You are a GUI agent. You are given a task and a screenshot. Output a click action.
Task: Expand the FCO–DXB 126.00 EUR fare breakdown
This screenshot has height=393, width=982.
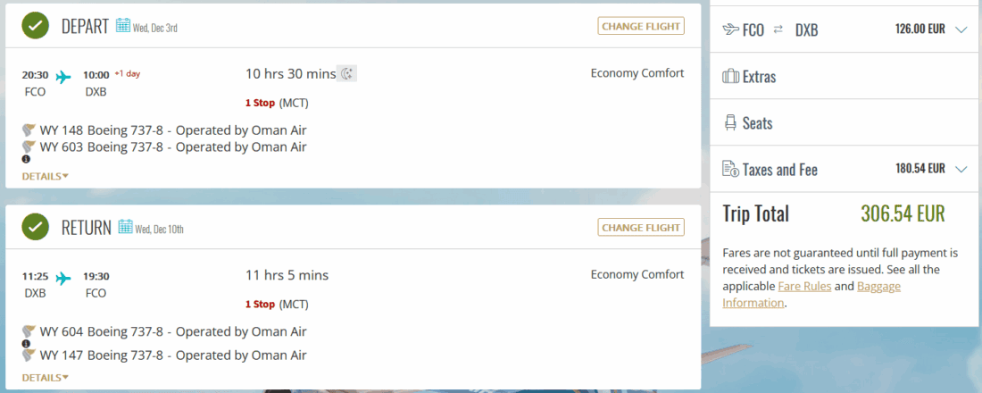(x=961, y=29)
